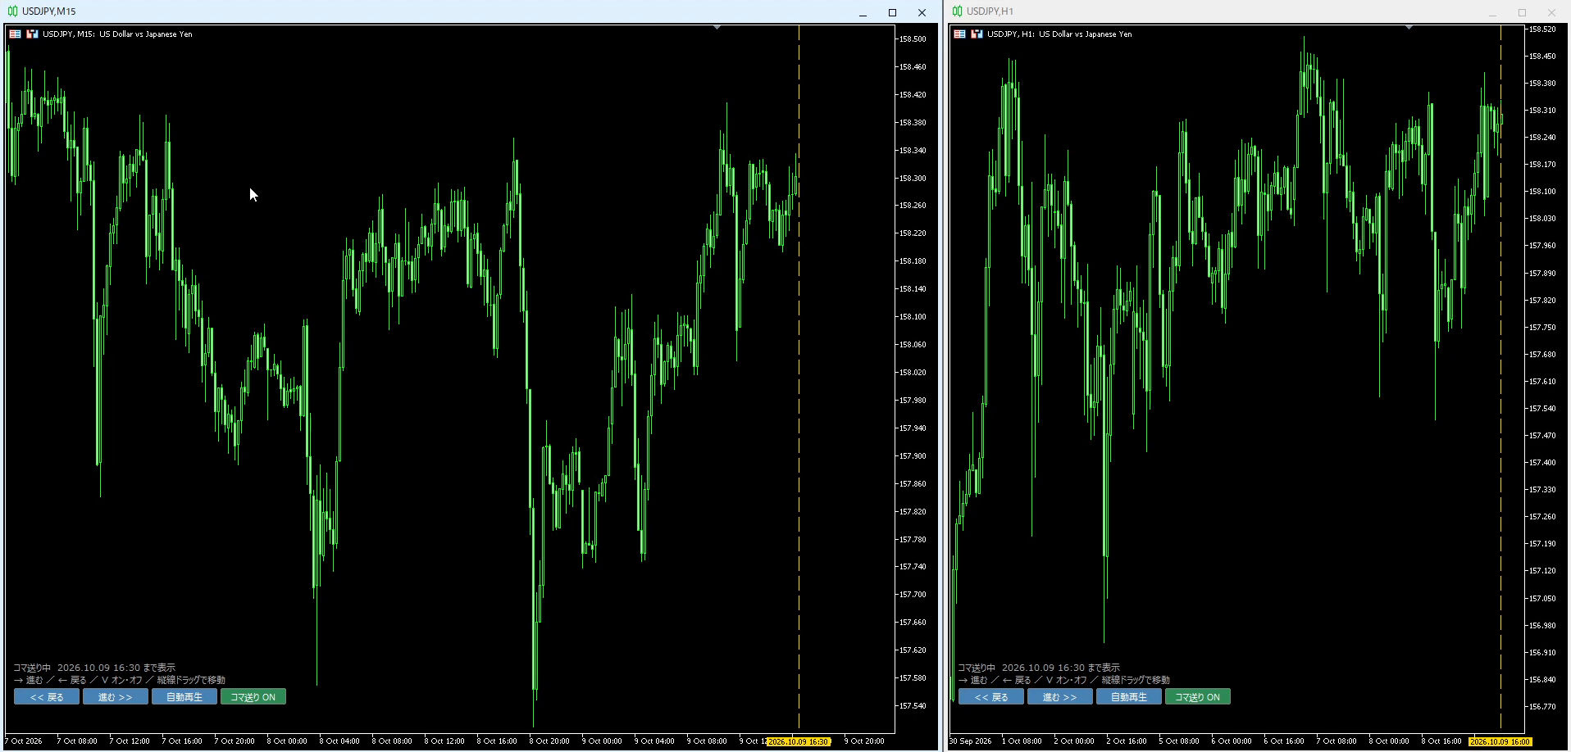Click the '7 Oct 12:00' time label on M15 chart

pyautogui.click(x=130, y=741)
